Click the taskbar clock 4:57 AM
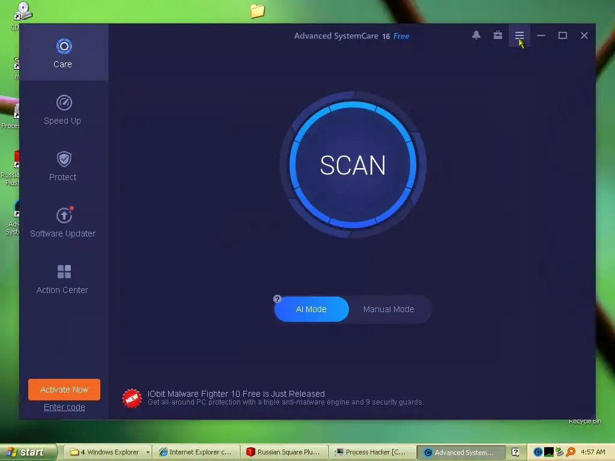 tap(593, 452)
